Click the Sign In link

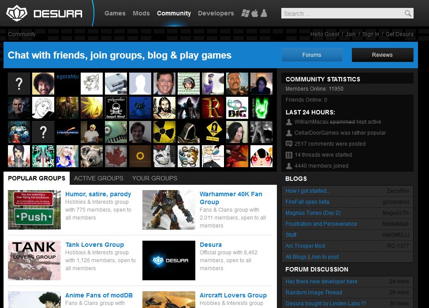(370, 34)
